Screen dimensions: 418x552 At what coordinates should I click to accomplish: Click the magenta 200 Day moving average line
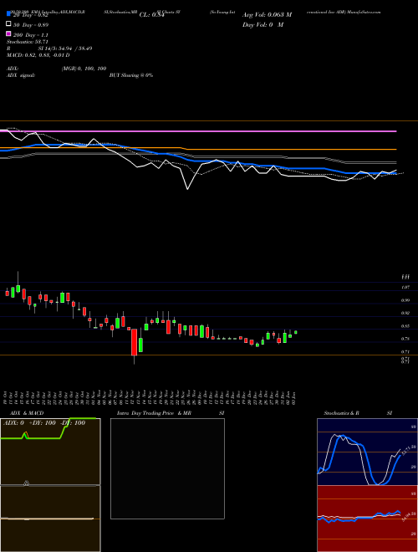click(x=198, y=131)
